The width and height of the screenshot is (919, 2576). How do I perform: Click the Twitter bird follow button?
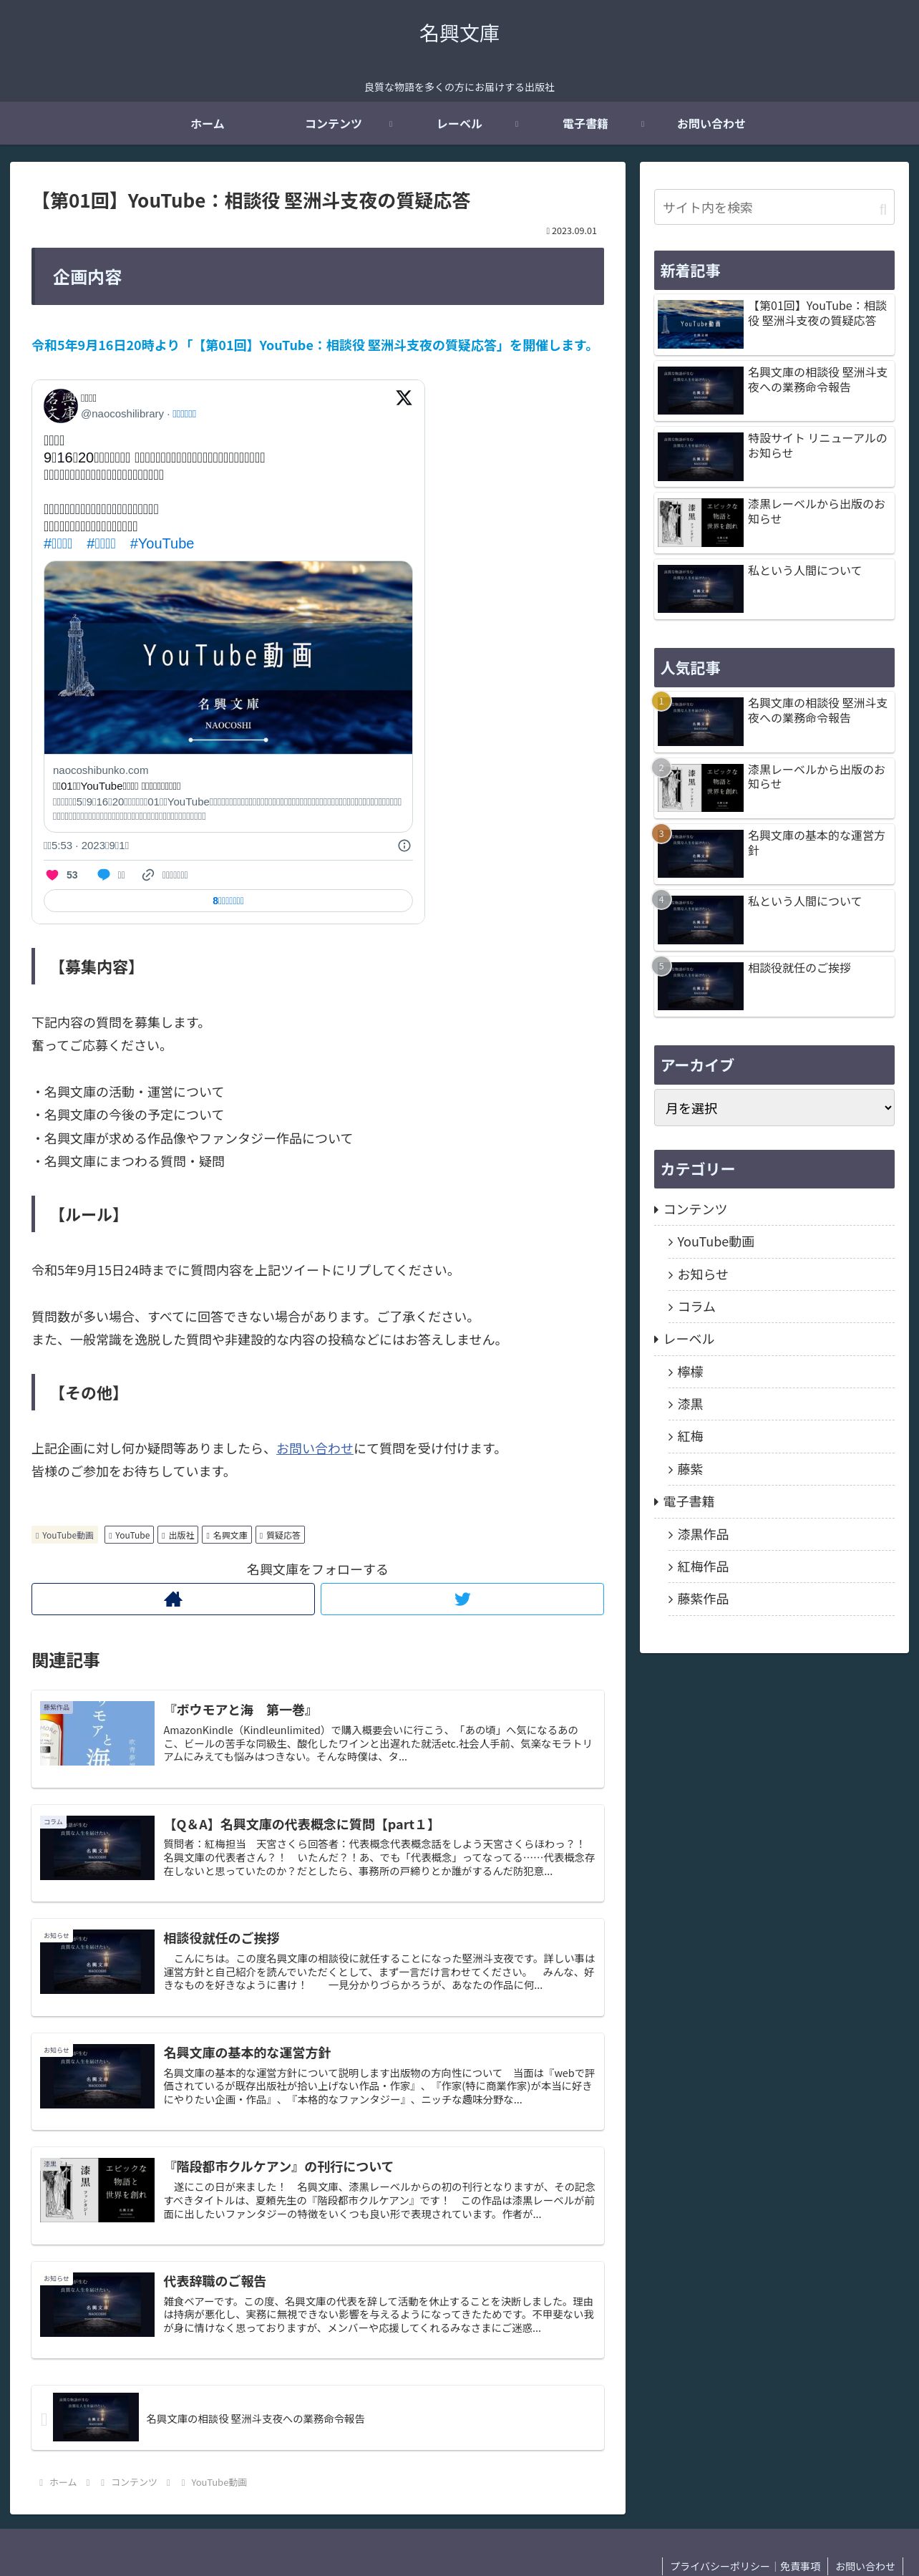(x=462, y=1599)
